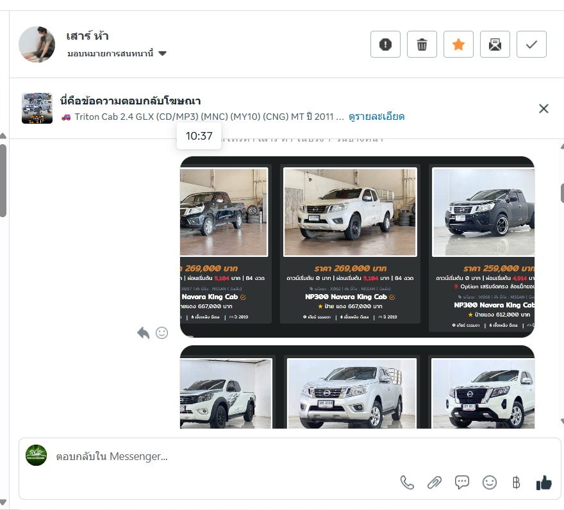
Task: Start a phone call from reply toolbar
Action: (x=407, y=482)
